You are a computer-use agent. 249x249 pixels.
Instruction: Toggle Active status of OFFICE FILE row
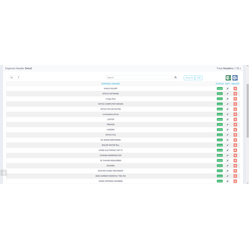point(219,135)
